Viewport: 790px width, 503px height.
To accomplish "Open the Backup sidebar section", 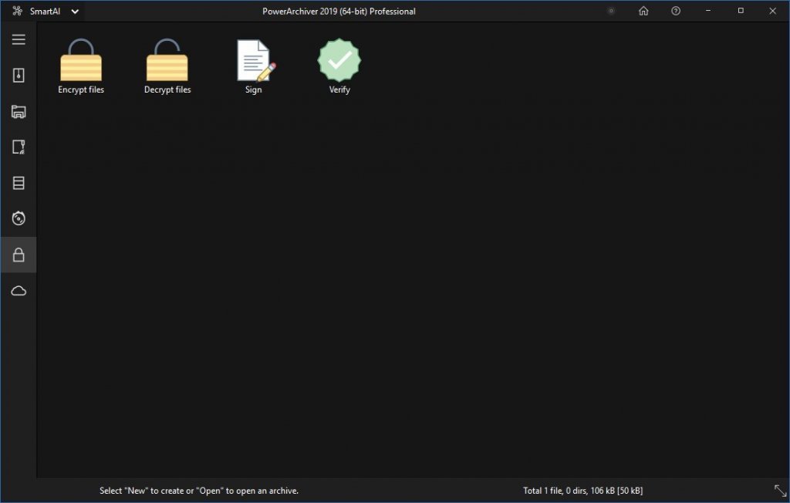I will pos(19,183).
